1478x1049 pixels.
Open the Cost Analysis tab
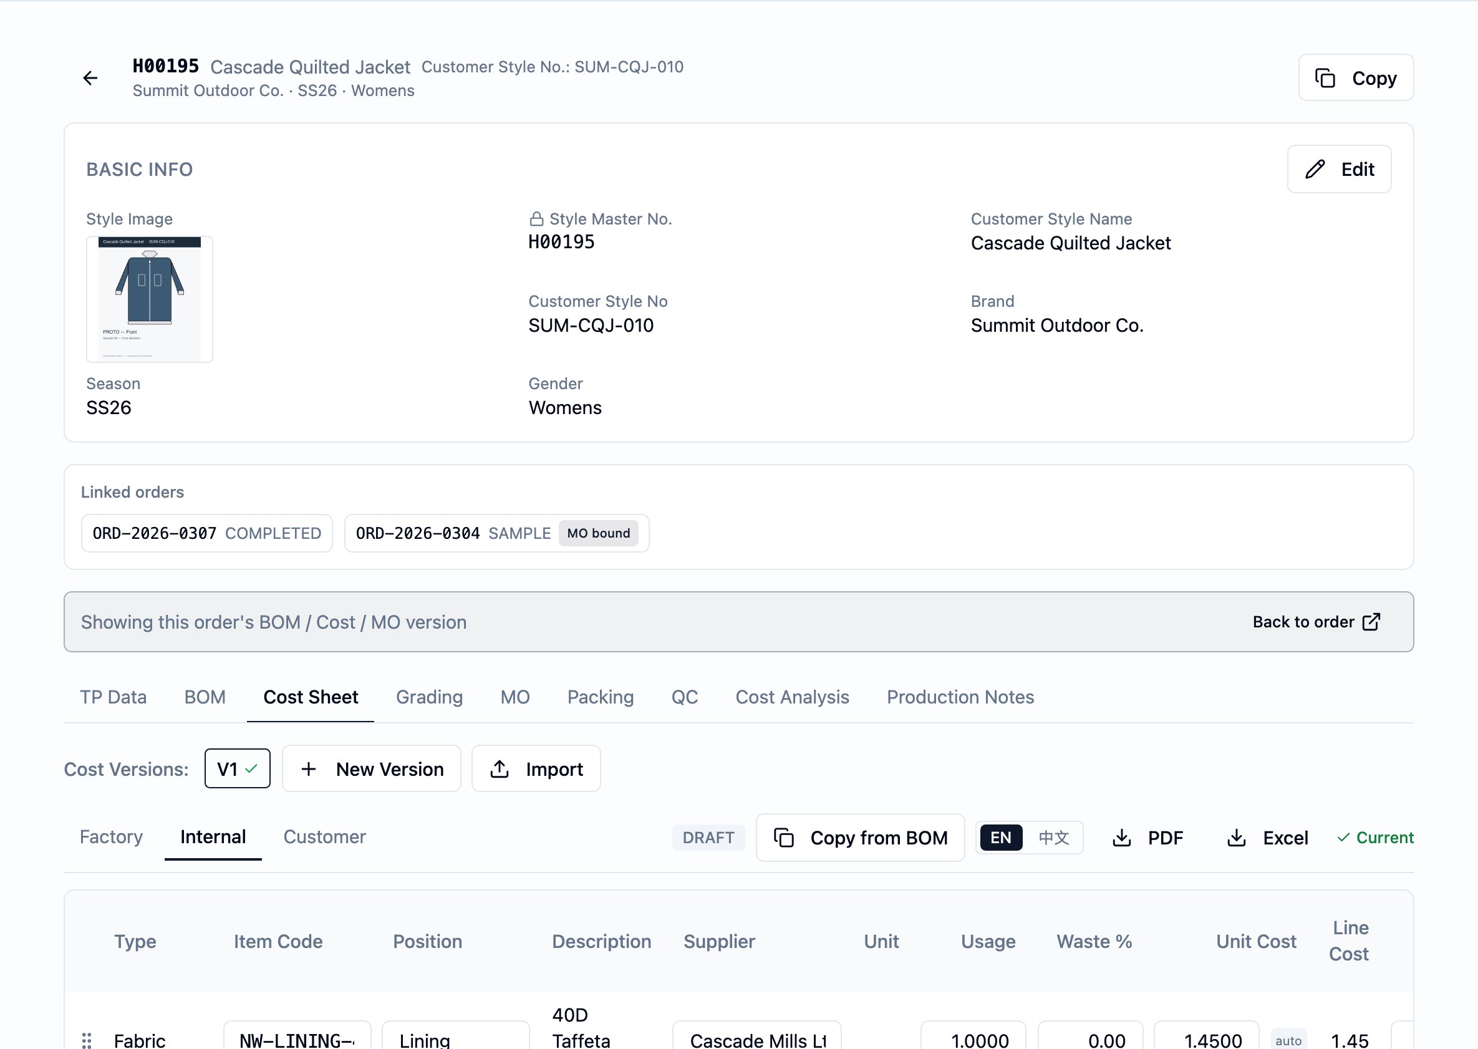tap(792, 697)
